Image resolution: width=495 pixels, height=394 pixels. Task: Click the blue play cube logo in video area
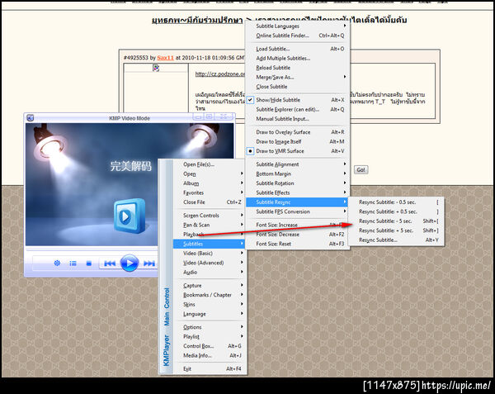pos(130,216)
